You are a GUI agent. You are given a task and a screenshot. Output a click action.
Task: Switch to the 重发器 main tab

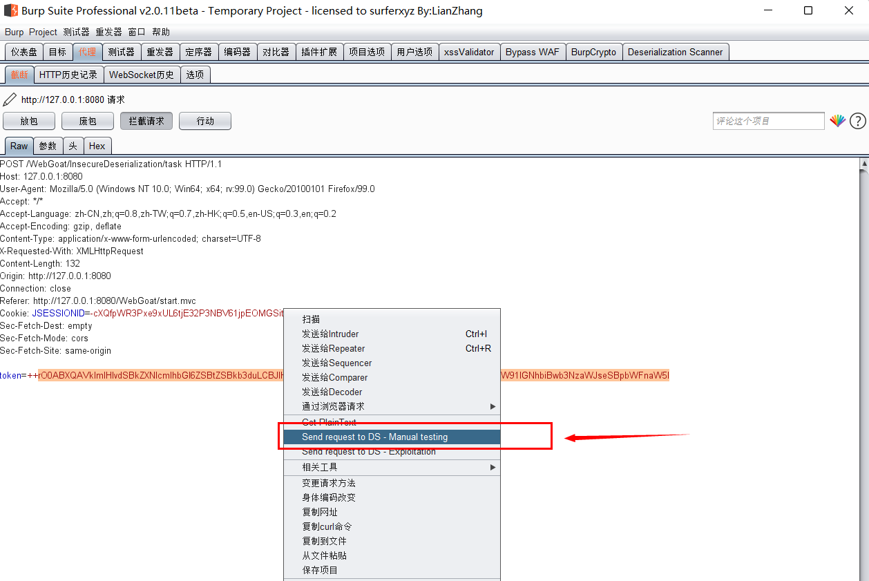click(x=160, y=52)
